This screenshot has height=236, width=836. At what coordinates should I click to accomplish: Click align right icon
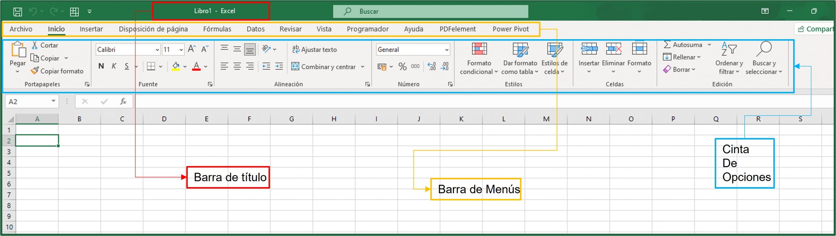[250, 67]
